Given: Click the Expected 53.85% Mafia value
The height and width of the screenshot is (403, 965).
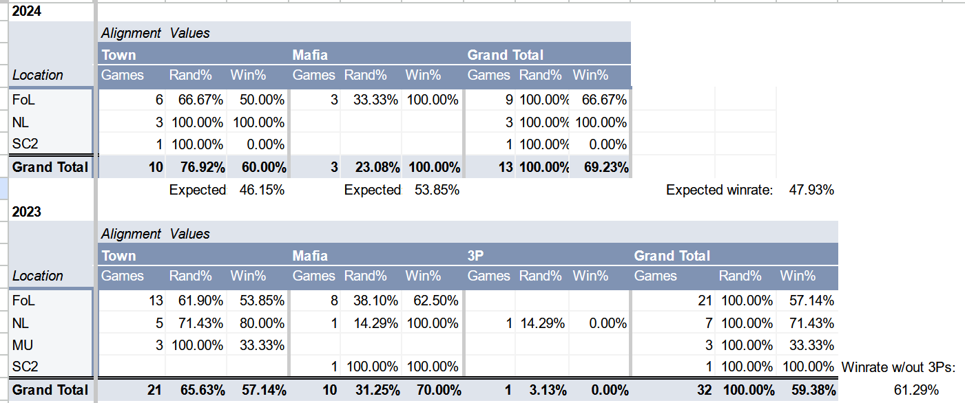Looking at the screenshot, I should [436, 190].
